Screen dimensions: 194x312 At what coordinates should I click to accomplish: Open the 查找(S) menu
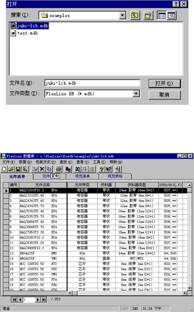(66, 162)
